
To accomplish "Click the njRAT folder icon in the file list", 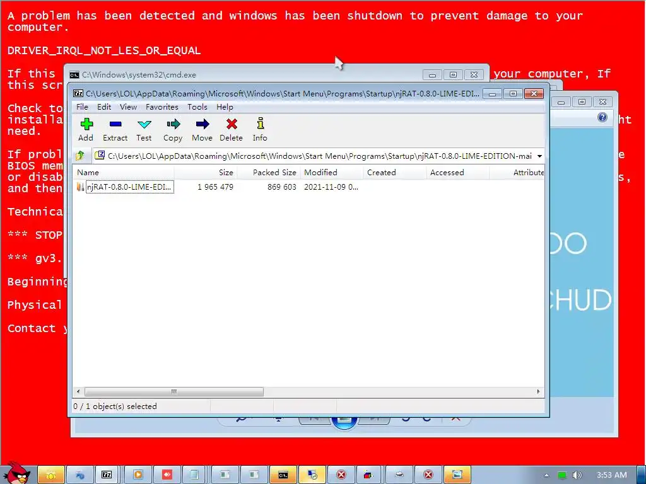I will pos(80,187).
